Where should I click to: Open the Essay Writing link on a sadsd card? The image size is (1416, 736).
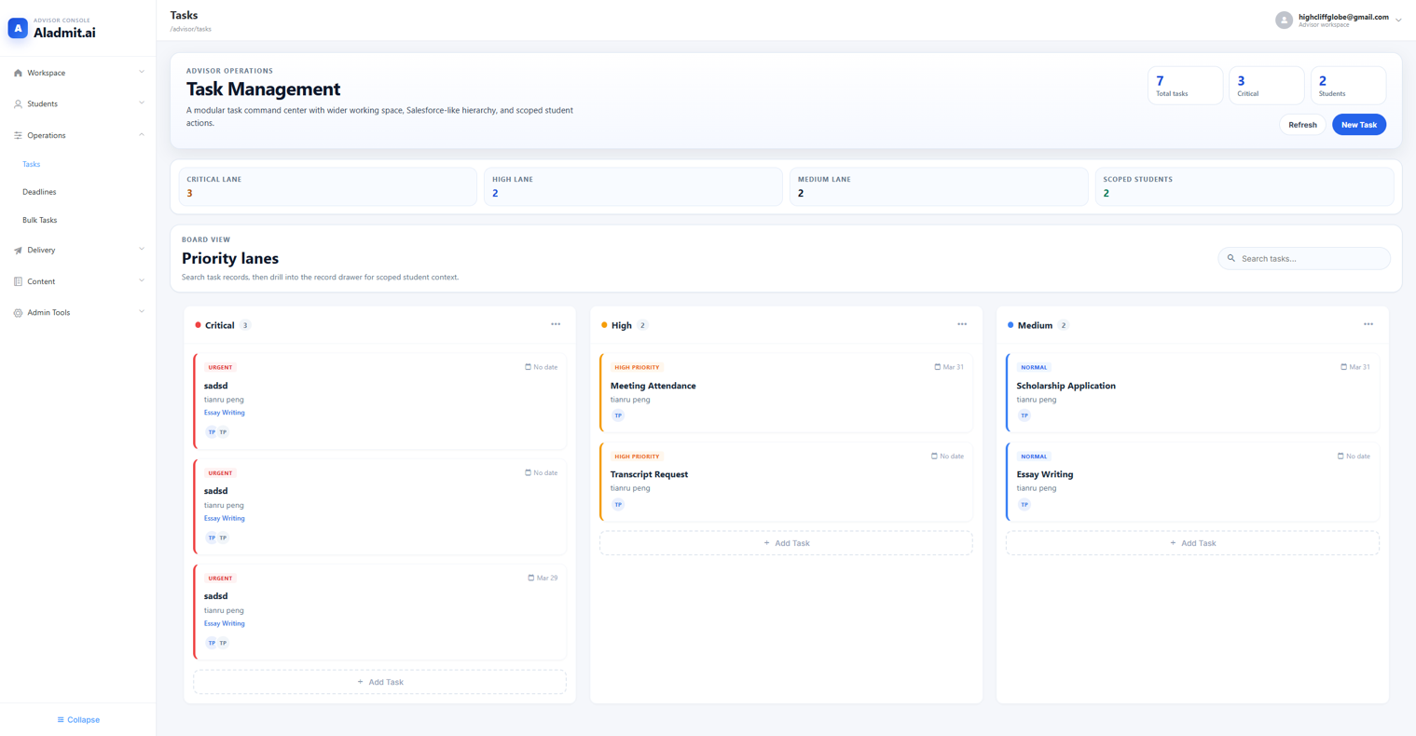pyautogui.click(x=224, y=412)
